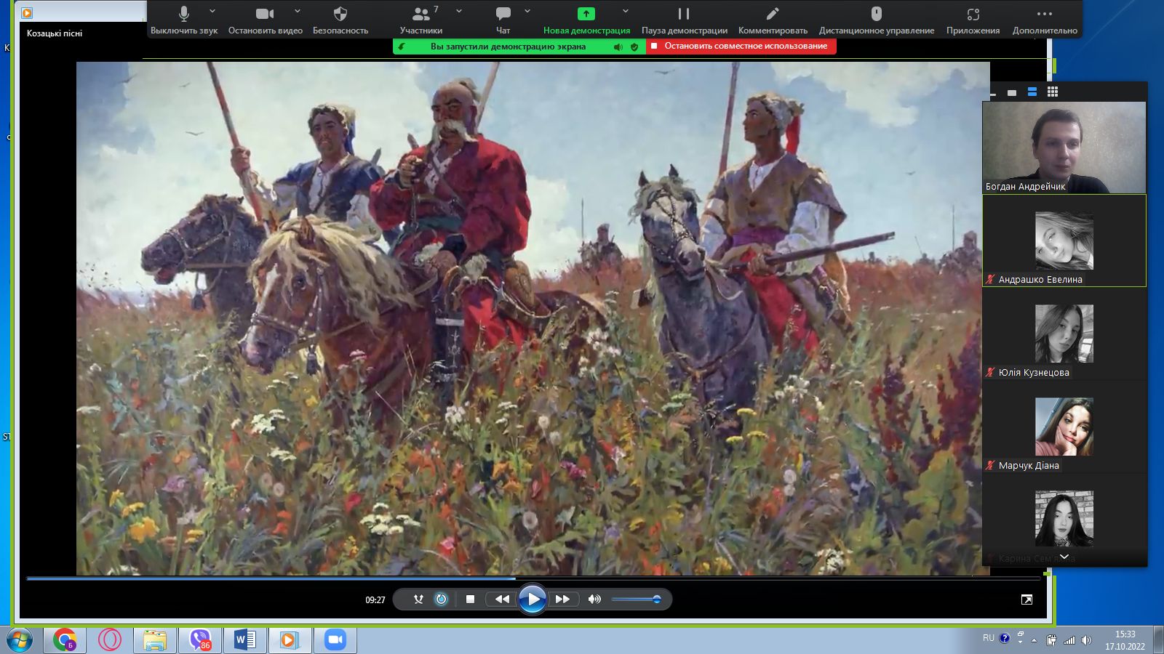Click the muted mic icon beside Юлія Кузнецова
Screen dimensions: 1164x654
(x=990, y=372)
